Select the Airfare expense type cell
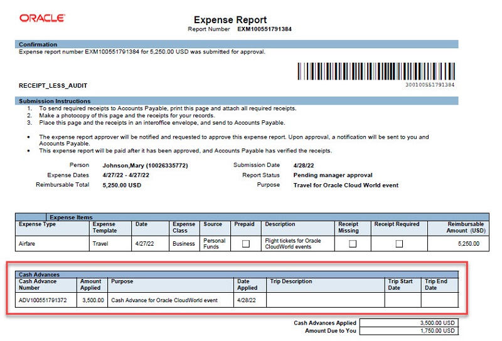 pyautogui.click(x=52, y=244)
